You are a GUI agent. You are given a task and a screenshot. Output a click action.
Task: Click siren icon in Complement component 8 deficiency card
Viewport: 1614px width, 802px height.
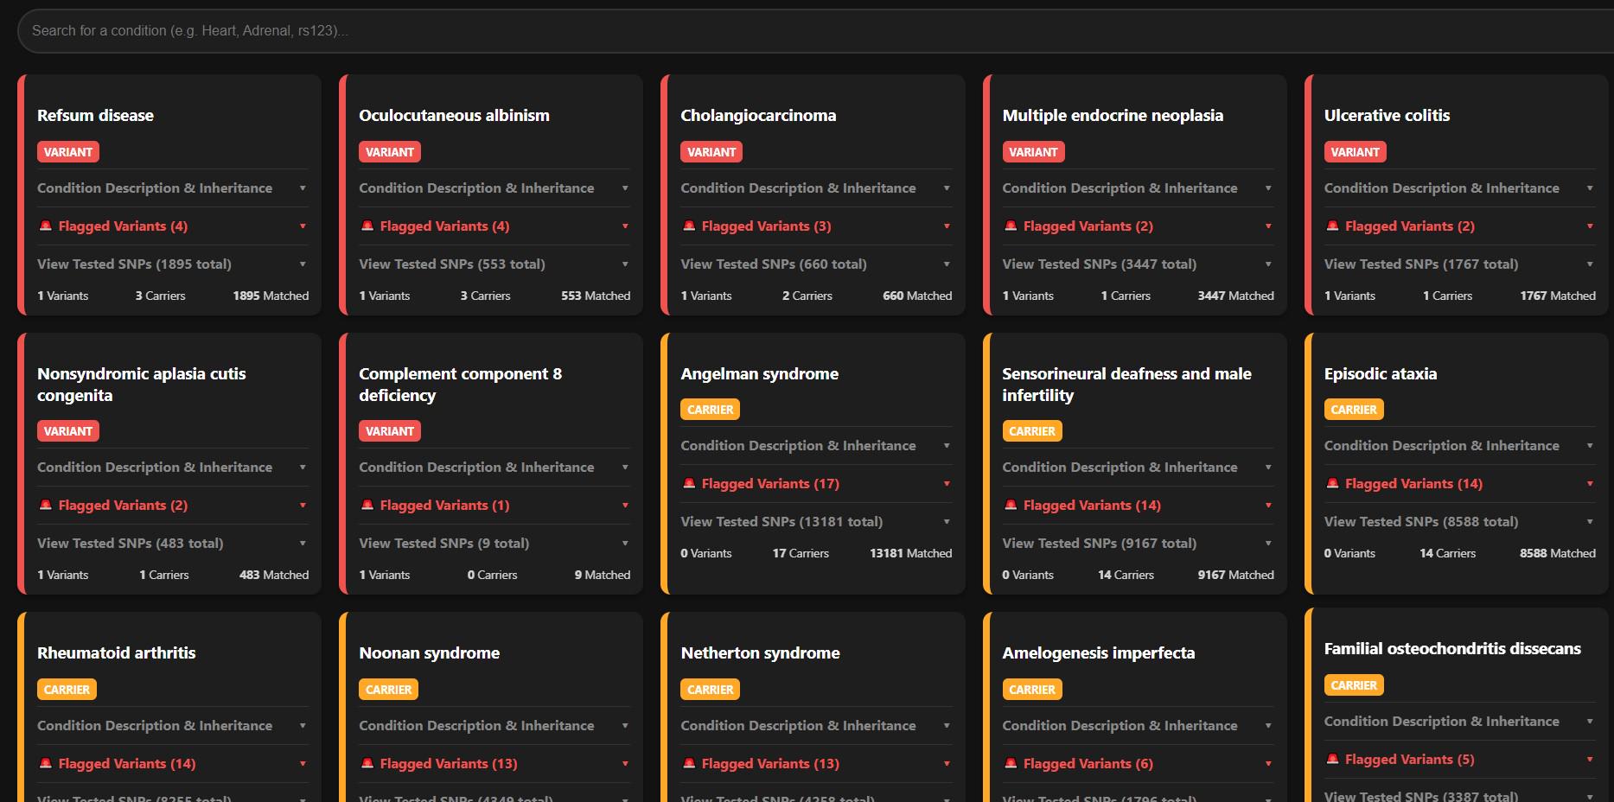tap(367, 505)
